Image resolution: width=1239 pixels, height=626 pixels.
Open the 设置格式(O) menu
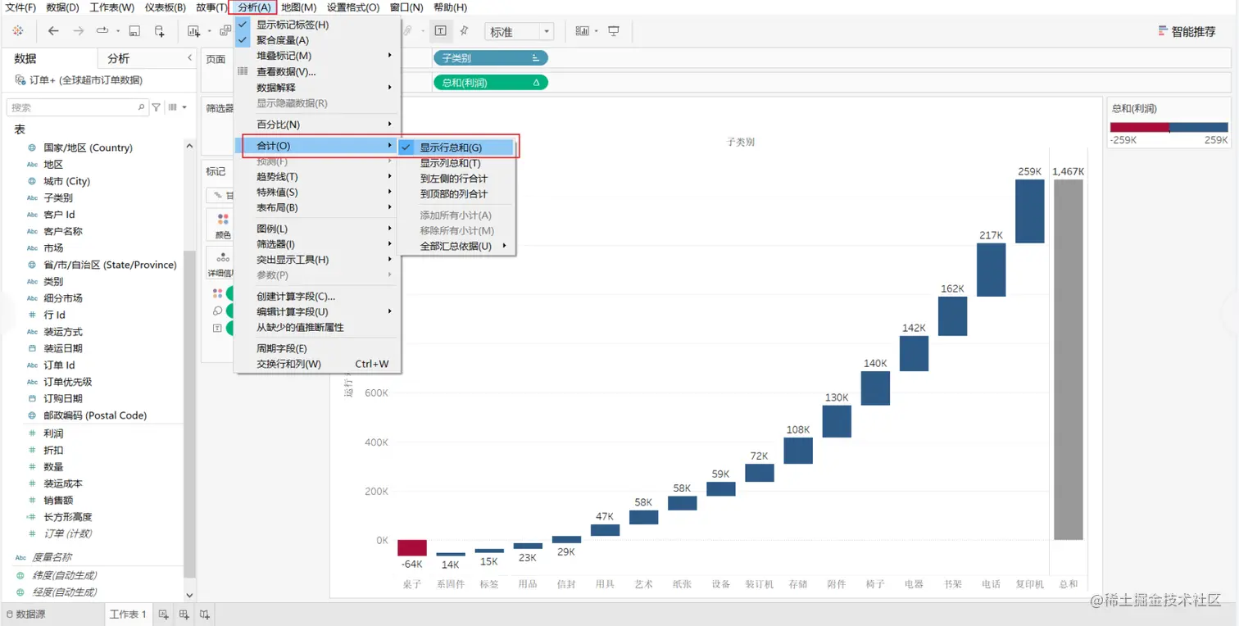pos(353,7)
